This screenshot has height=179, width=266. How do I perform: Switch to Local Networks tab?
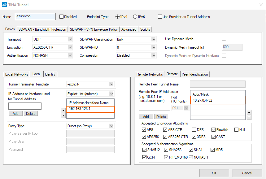(x=17, y=74)
